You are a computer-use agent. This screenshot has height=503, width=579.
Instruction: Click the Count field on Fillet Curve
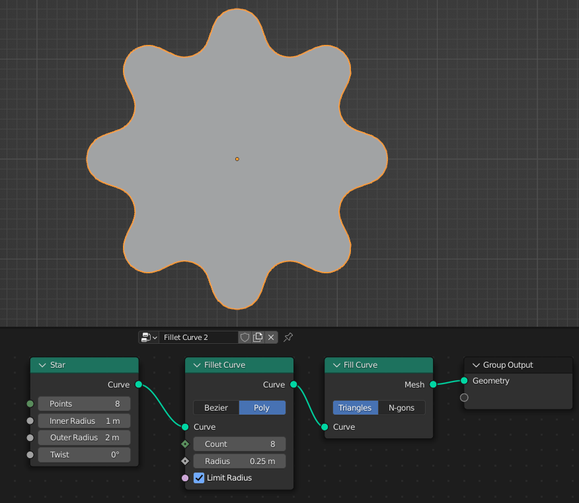pyautogui.click(x=239, y=444)
